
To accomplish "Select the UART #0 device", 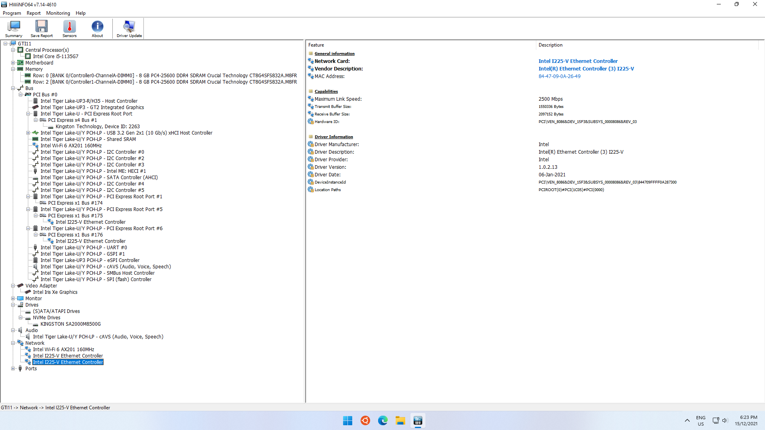I will [x=84, y=248].
